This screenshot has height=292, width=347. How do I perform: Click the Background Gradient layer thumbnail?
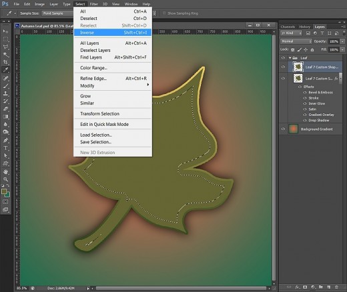293,129
